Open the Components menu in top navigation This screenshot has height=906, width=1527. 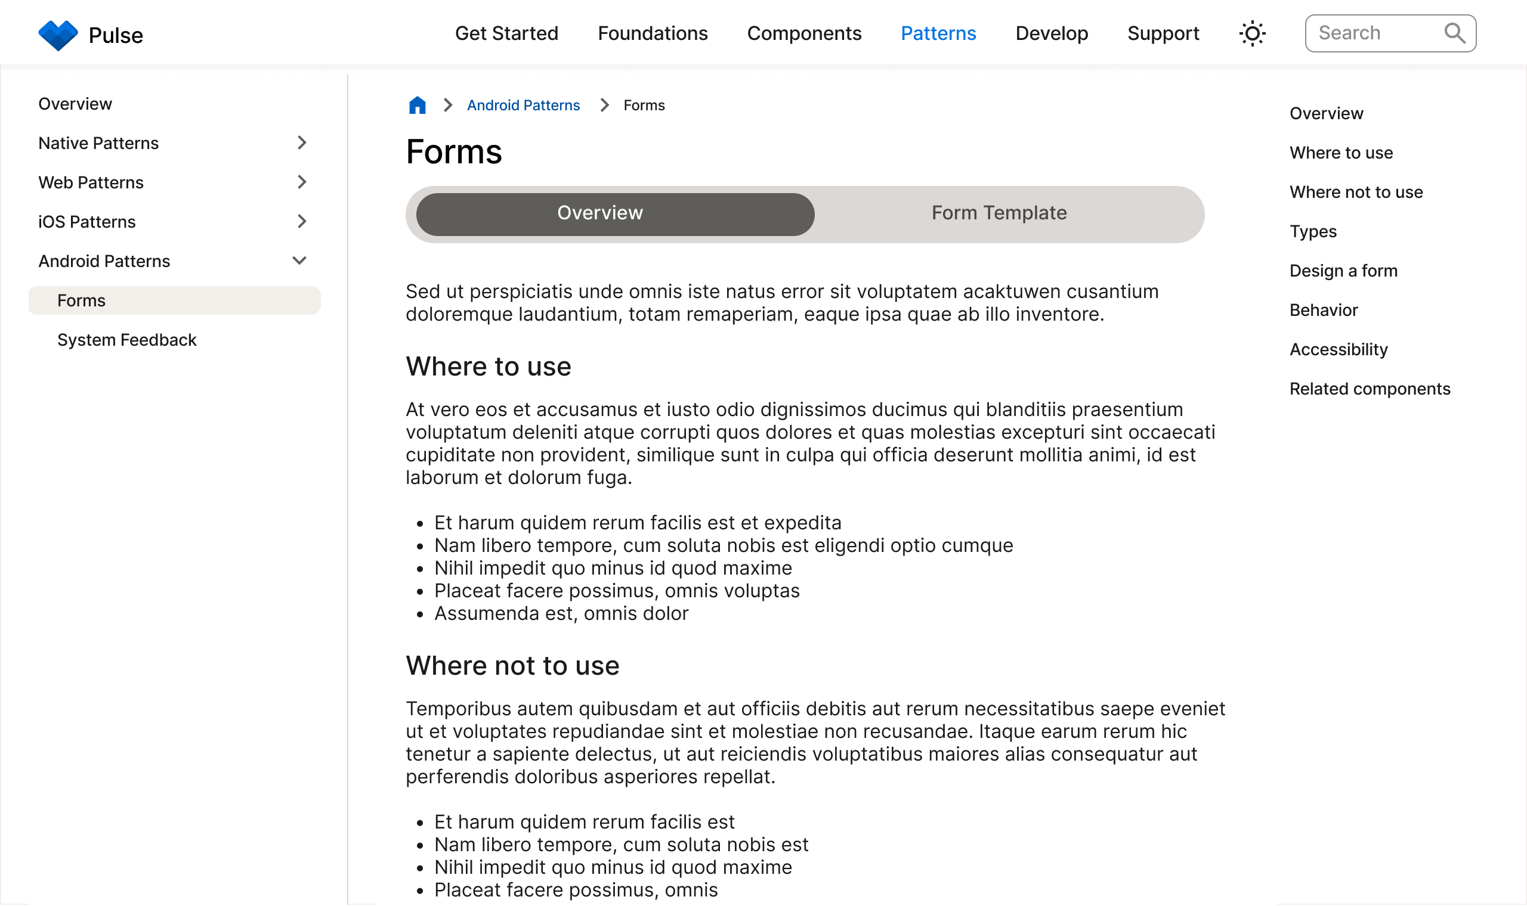(x=804, y=33)
